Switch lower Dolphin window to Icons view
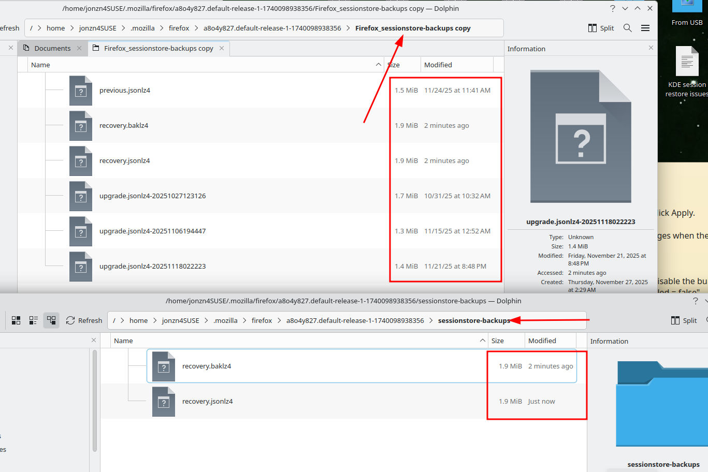 tap(16, 320)
